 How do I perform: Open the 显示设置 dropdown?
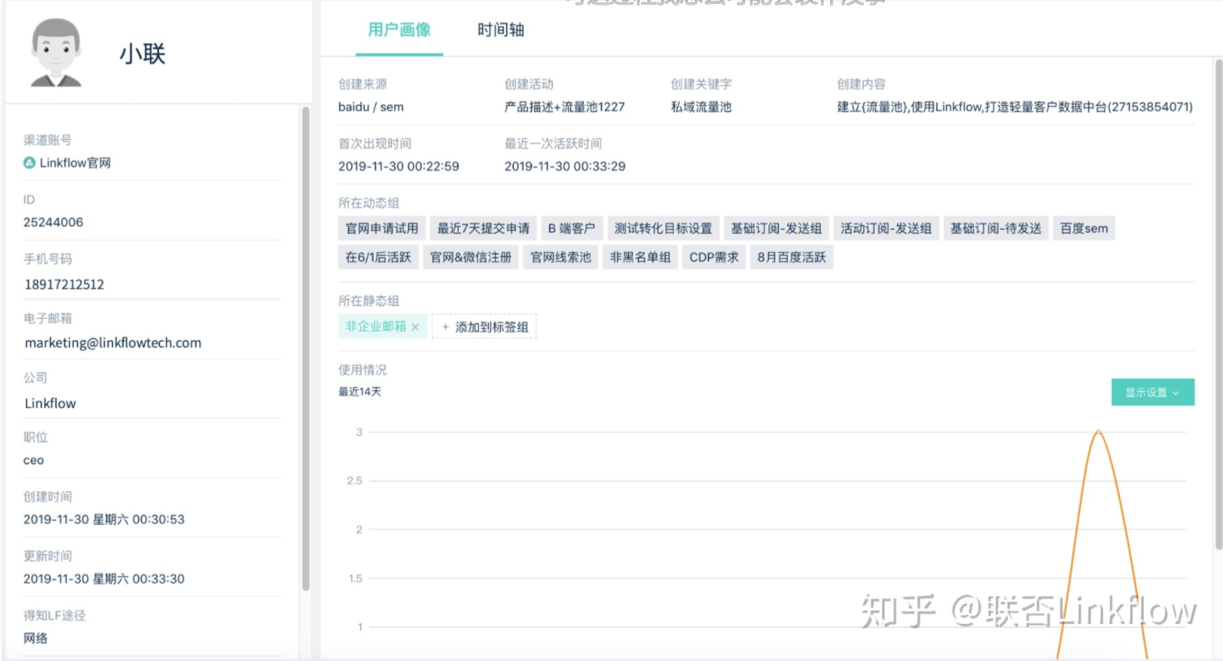[1152, 392]
